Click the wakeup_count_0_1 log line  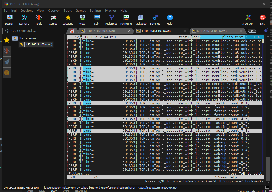[164, 138]
